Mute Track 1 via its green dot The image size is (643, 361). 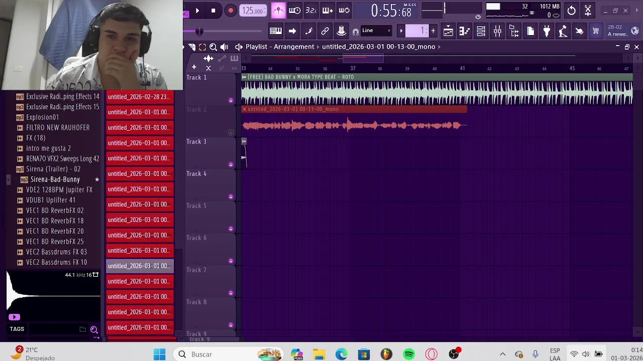pos(231,100)
